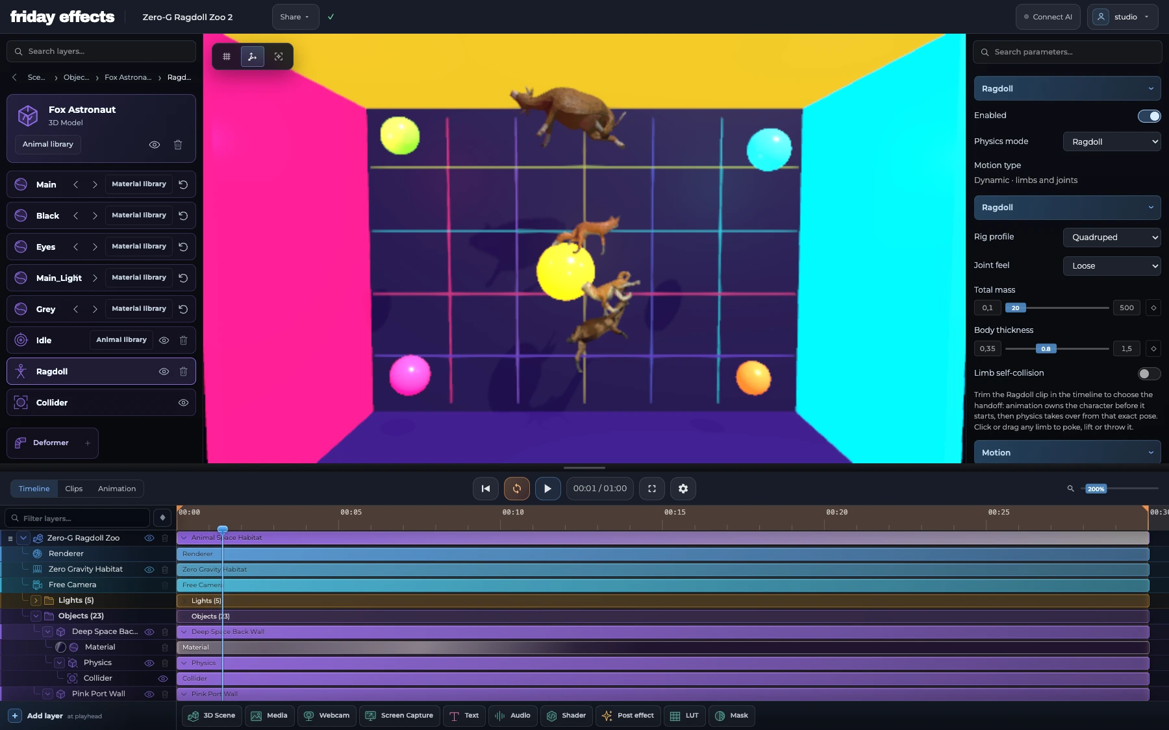Expand the Motion section

[x=1067, y=452]
